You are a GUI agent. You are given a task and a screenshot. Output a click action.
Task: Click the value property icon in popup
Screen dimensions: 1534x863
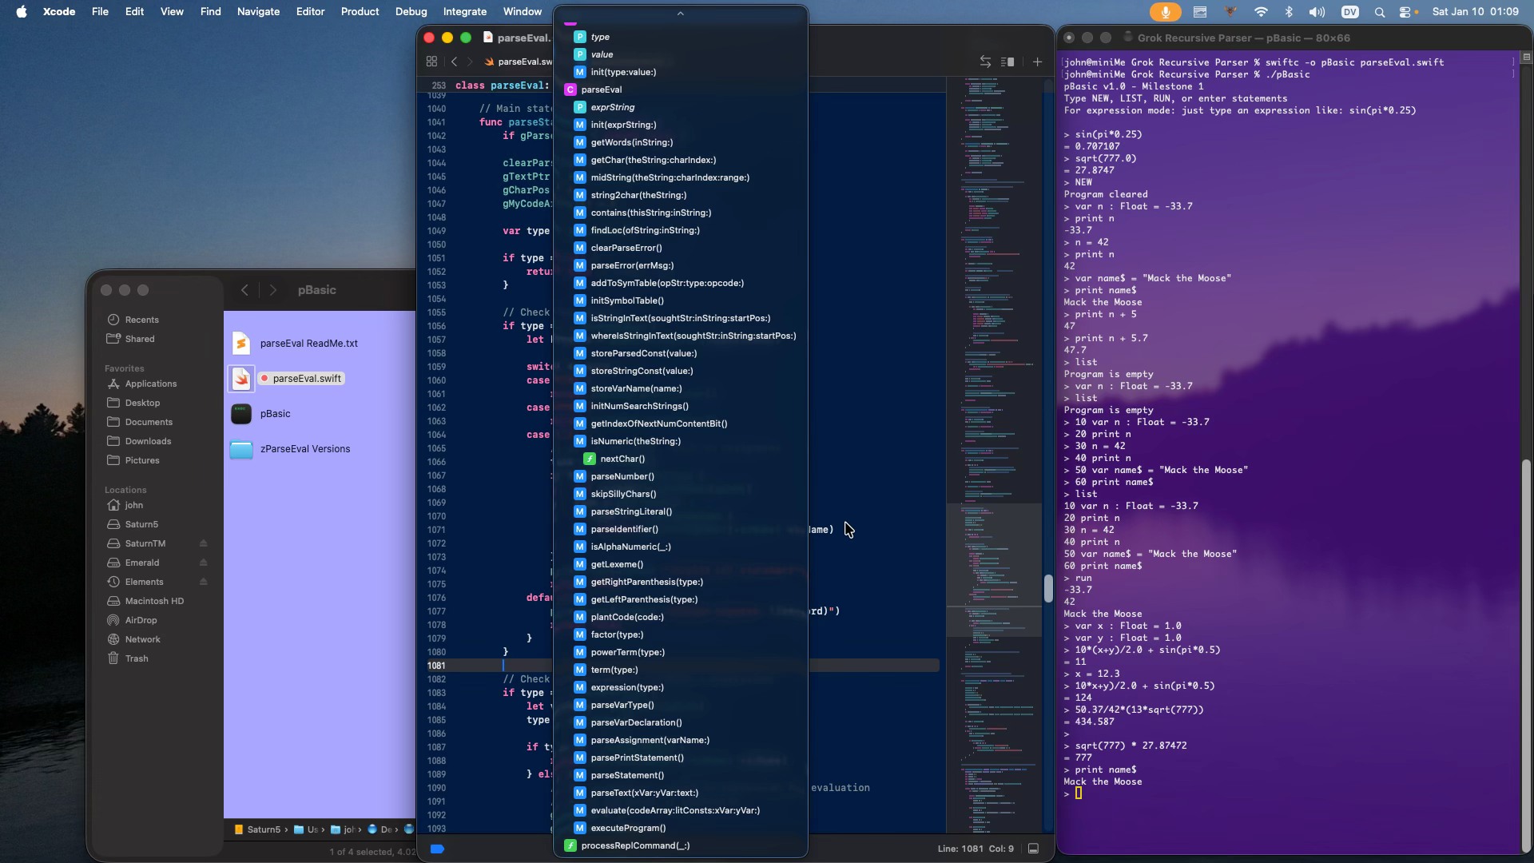pos(580,54)
